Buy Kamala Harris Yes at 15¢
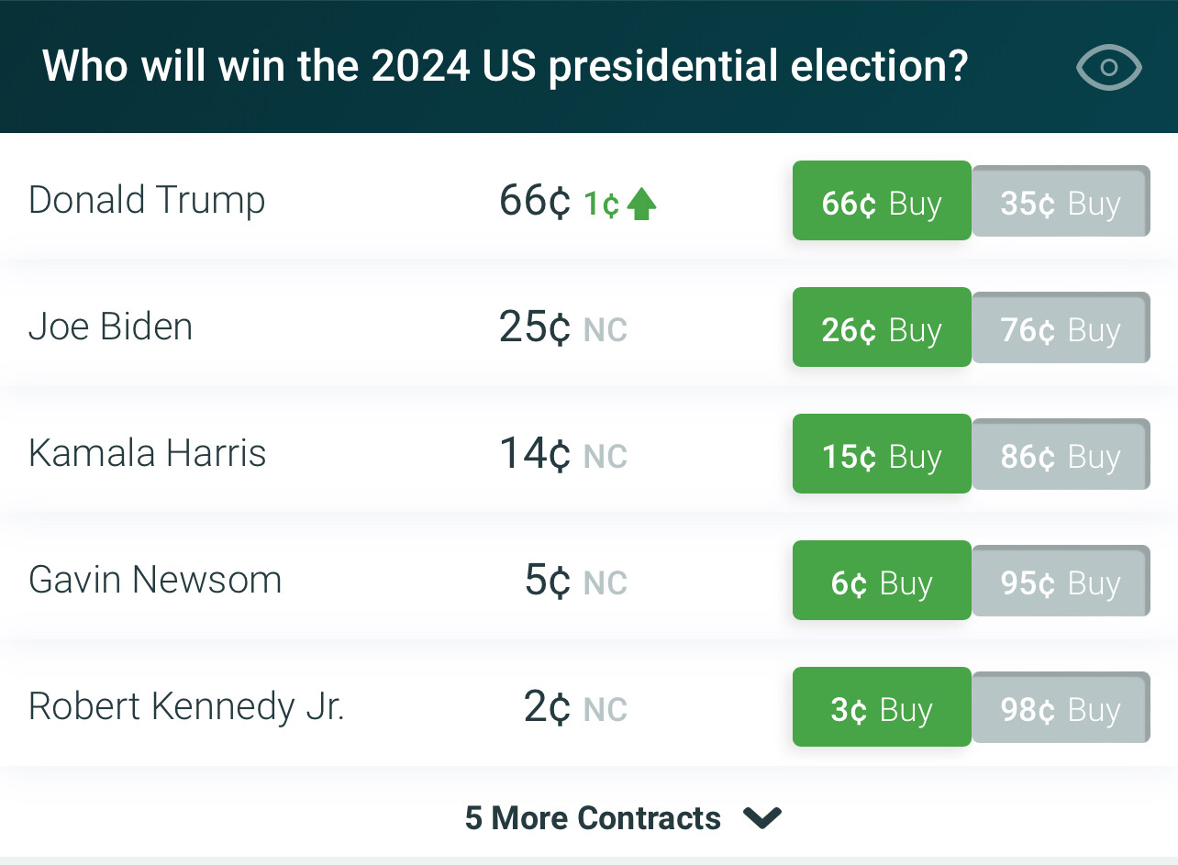Viewport: 1178px width, 865px height. coord(882,454)
